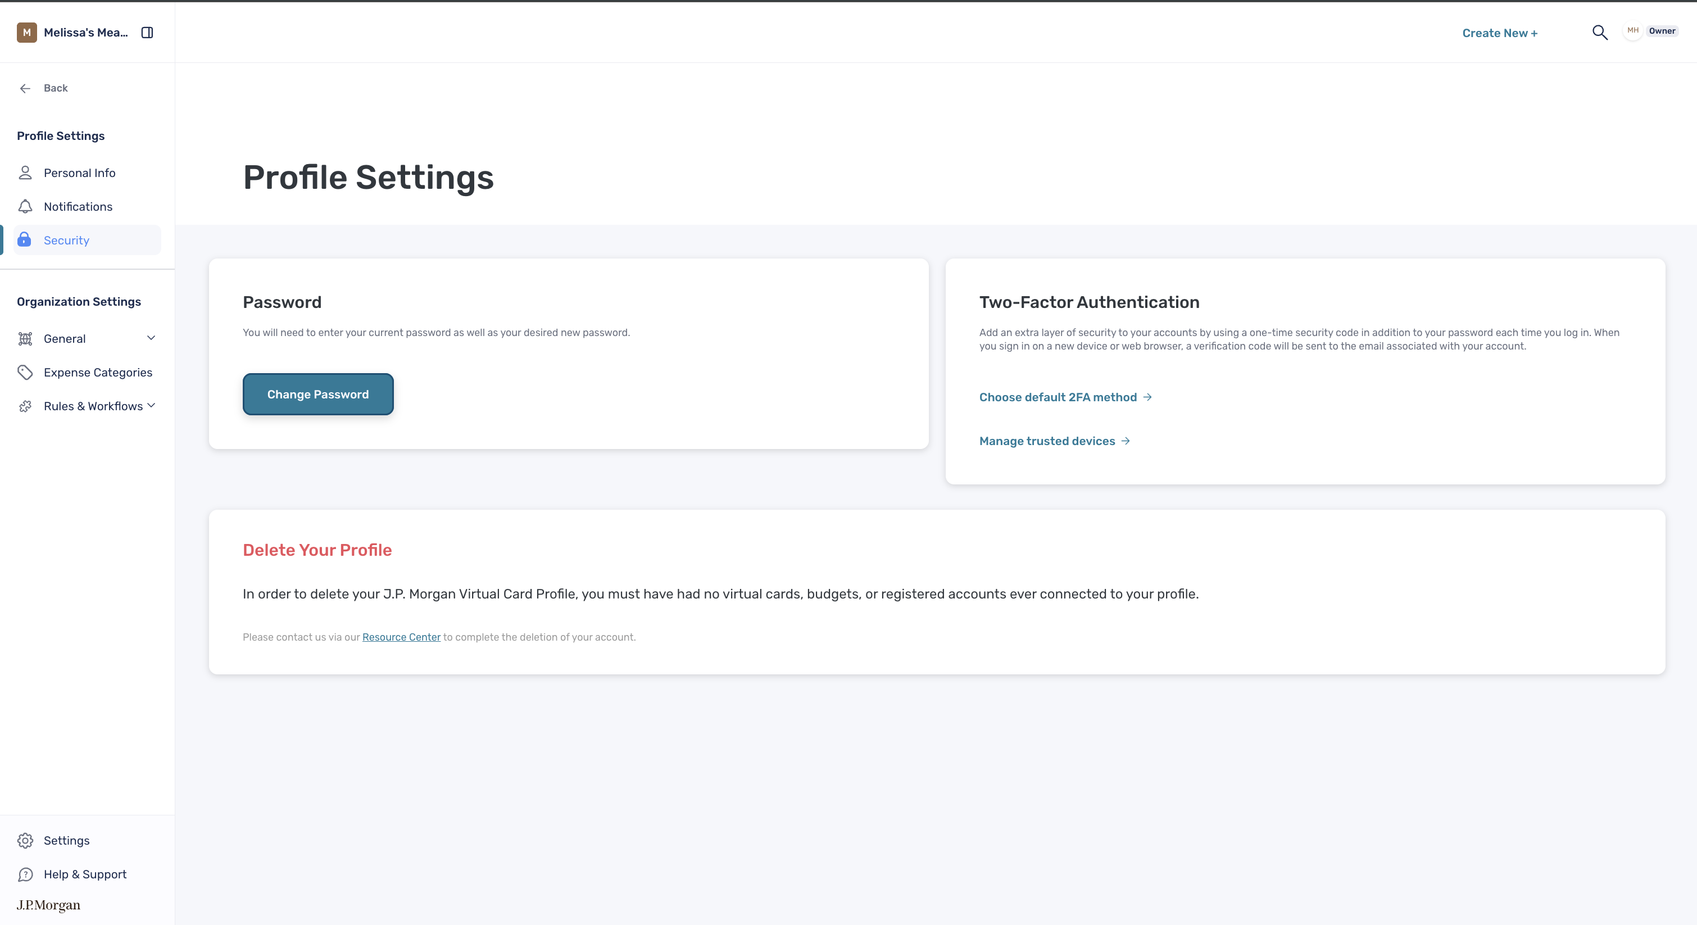1697x925 pixels.
Task: Click the Rules & Workflows puzzle icon
Action: click(25, 406)
